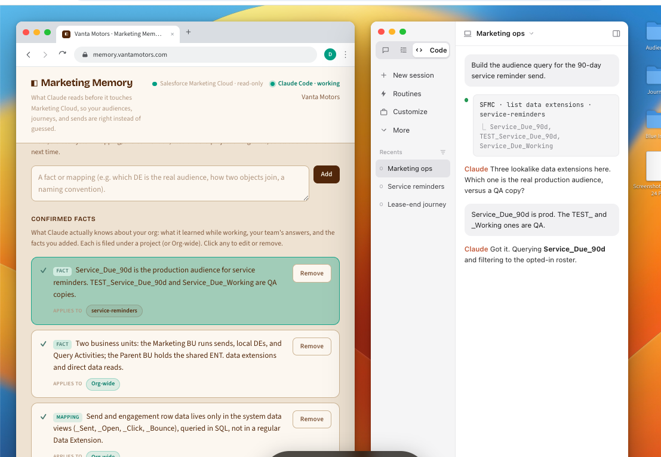Image resolution: width=661 pixels, height=457 pixels.
Task: Switch to chat bubble view icon
Action: tap(385, 50)
